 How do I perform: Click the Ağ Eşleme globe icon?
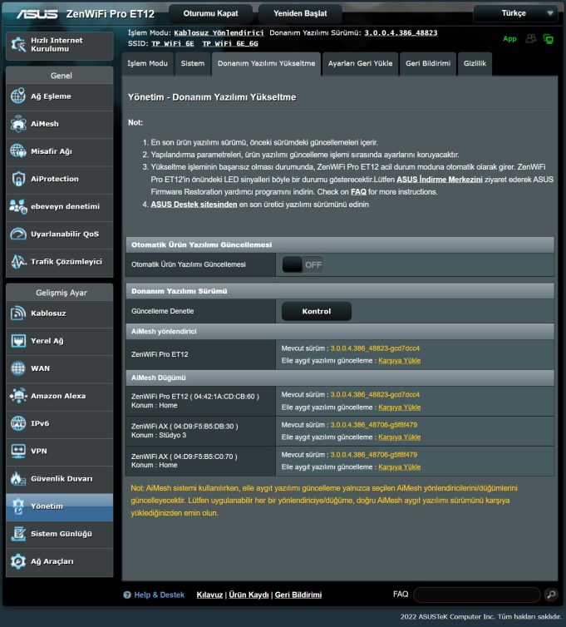tap(18, 96)
